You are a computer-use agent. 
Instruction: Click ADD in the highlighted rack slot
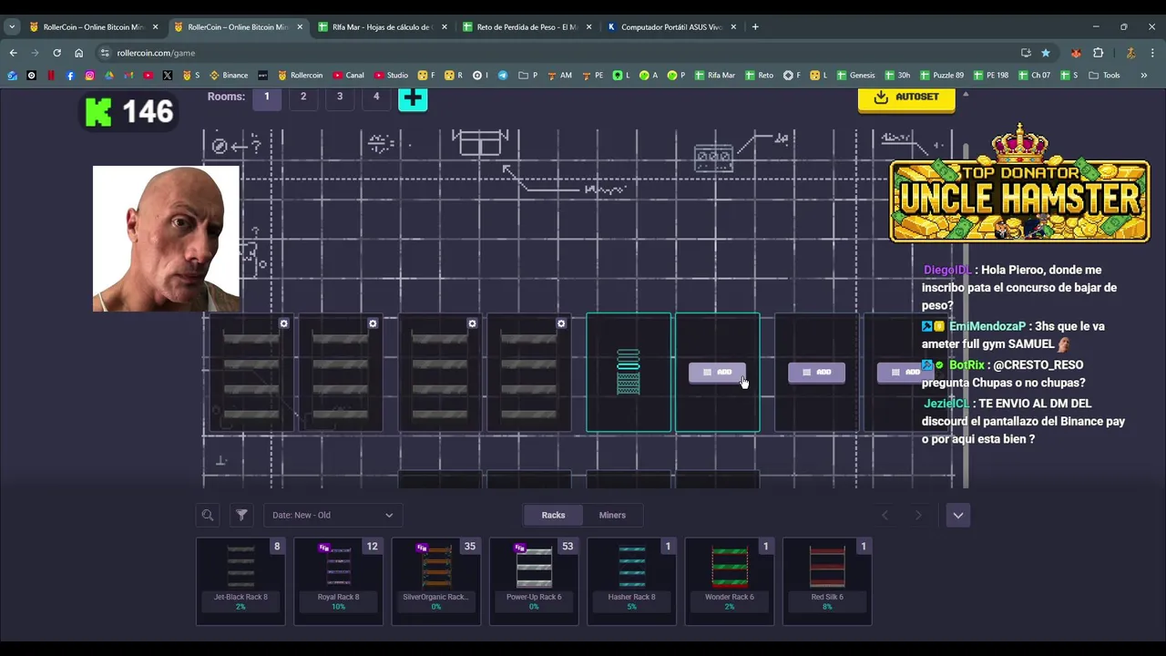click(717, 372)
